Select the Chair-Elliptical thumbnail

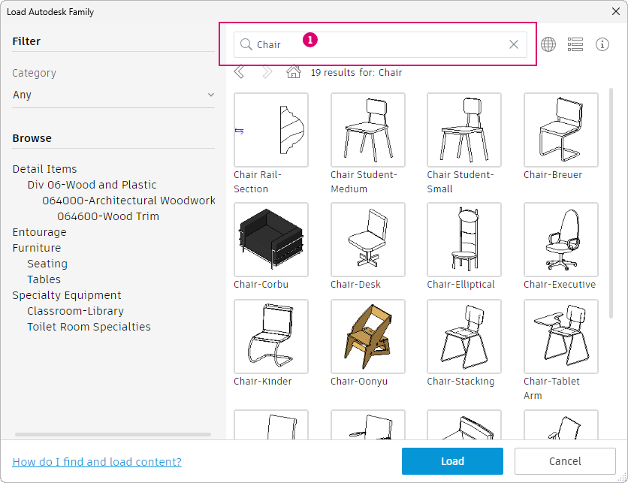pos(464,240)
